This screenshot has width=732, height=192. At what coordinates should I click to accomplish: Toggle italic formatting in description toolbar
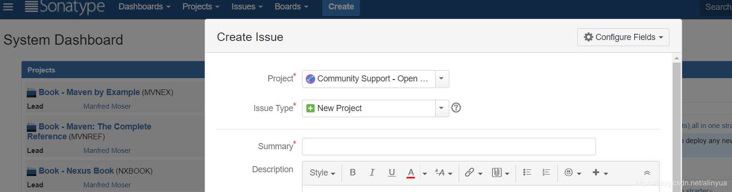(x=372, y=173)
